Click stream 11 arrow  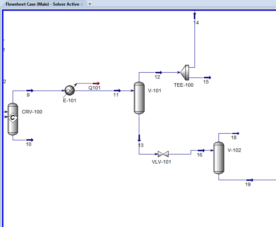coord(117,91)
